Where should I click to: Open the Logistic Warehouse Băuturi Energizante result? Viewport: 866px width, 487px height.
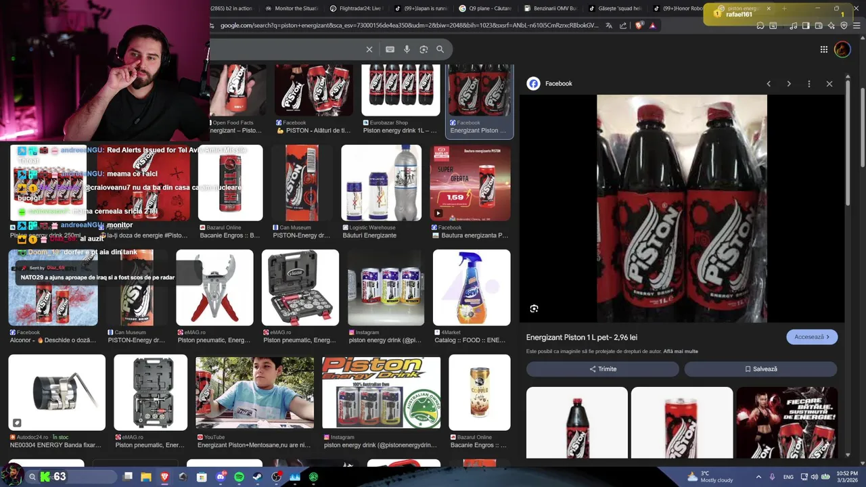[x=381, y=191]
